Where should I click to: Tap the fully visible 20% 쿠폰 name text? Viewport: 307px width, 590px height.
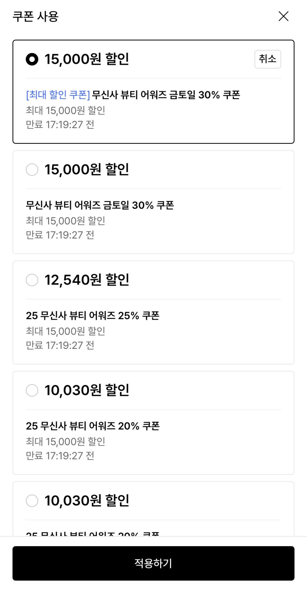click(x=93, y=426)
